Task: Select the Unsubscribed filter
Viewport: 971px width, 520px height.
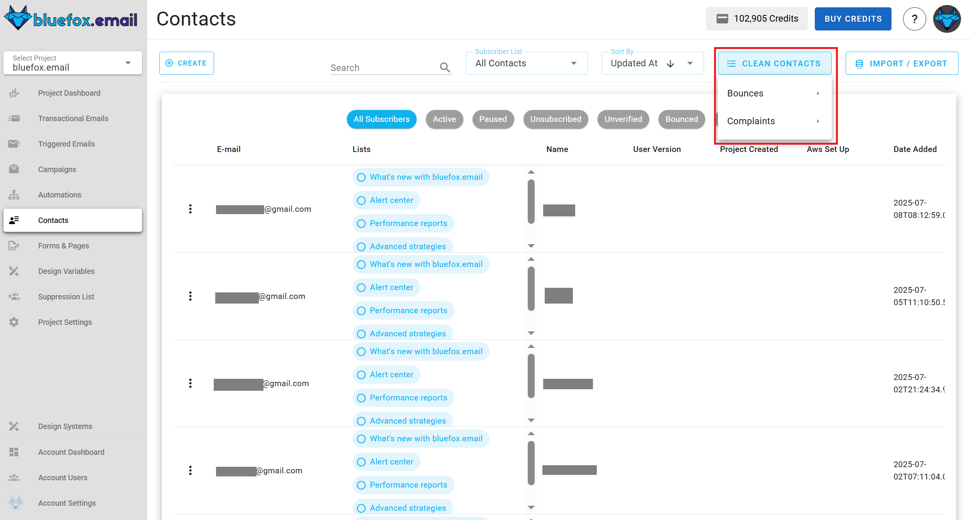Action: point(556,119)
